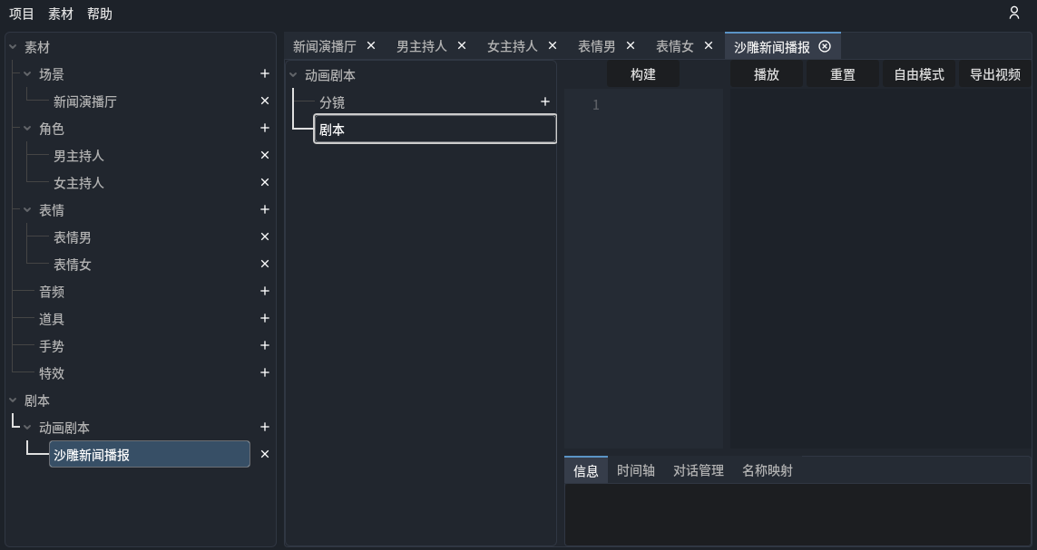Remove 新闻演播厅 using its × icon

(264, 101)
